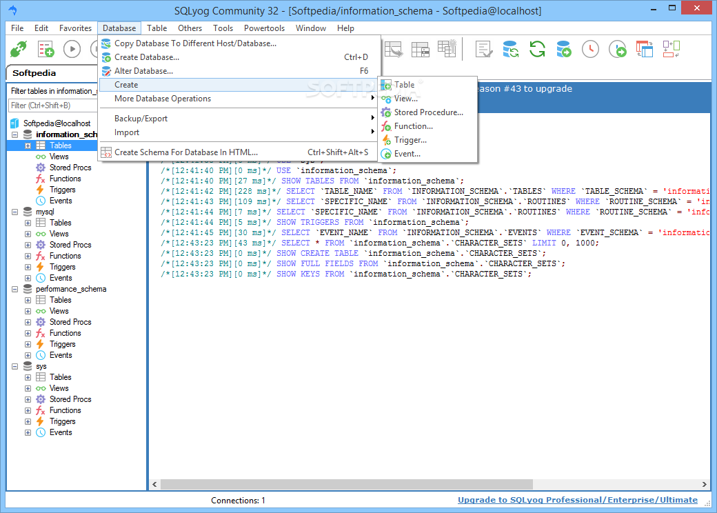717x513 pixels.
Task: Click the View submenu glasses icon
Action: click(386, 99)
